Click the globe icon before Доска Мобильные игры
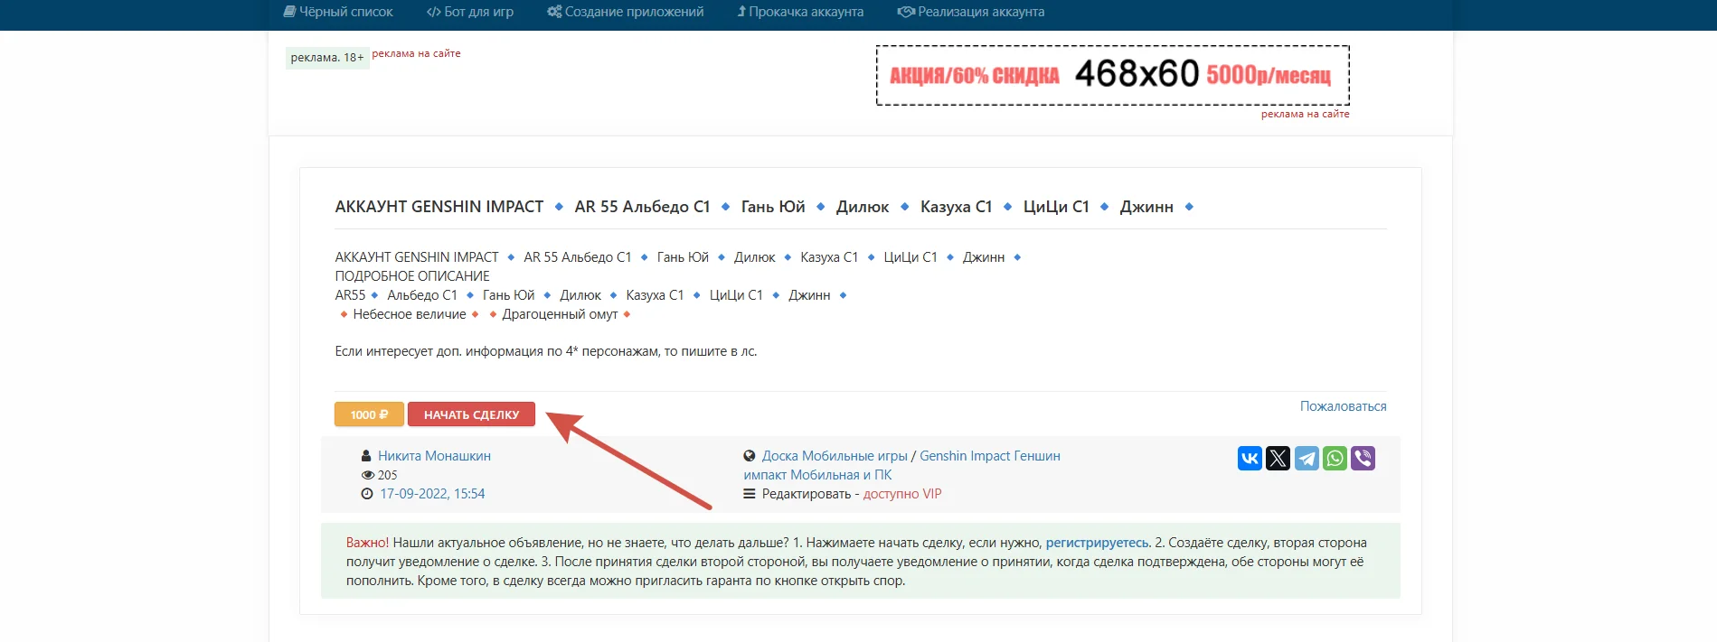The image size is (1717, 642). (x=749, y=456)
